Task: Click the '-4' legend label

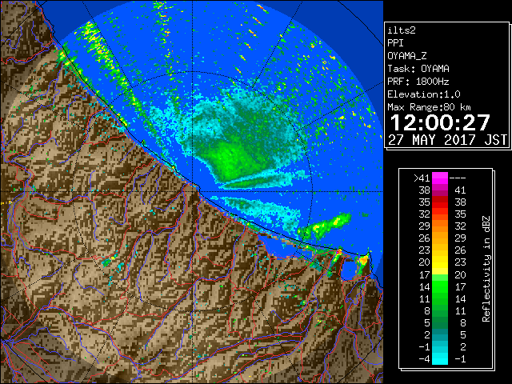Action: click(x=425, y=359)
